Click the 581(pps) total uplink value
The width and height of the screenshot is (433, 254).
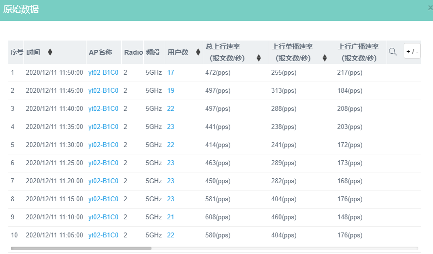coord(217,199)
